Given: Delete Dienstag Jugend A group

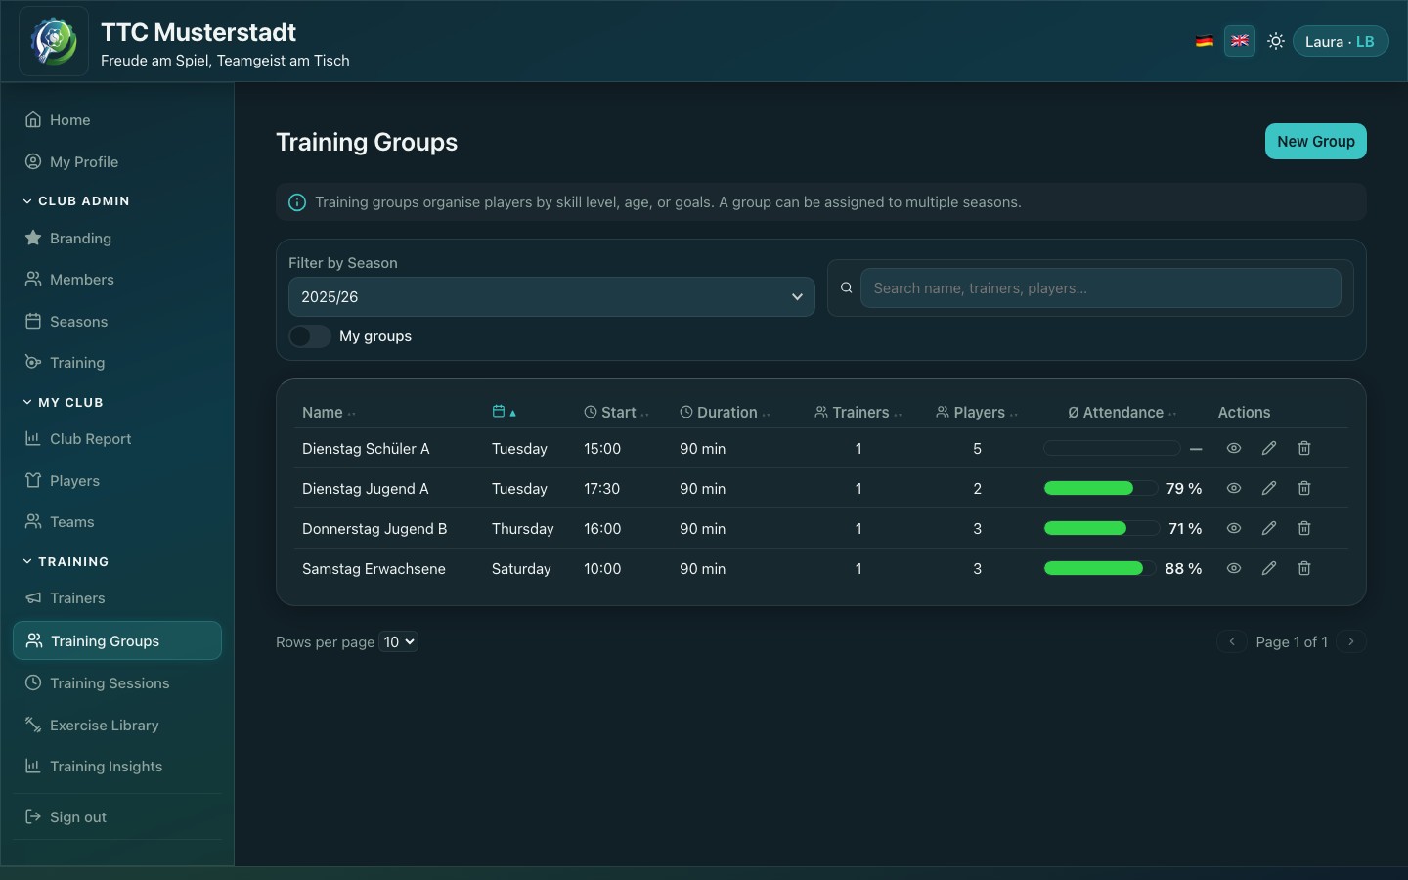Looking at the screenshot, I should 1304,488.
